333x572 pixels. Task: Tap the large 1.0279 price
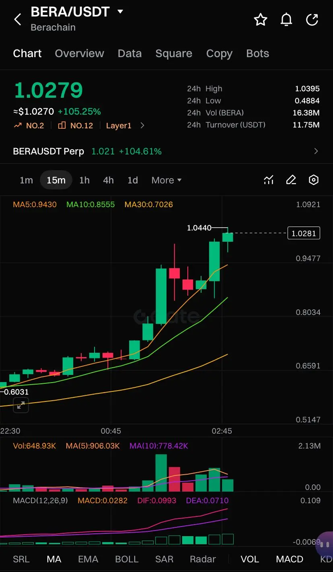click(x=48, y=90)
